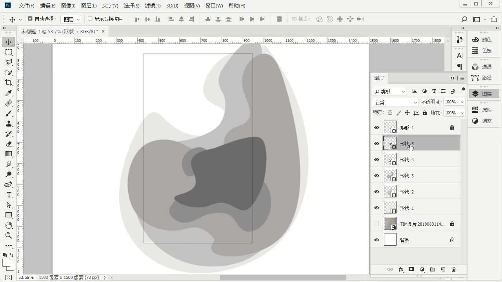502x282 pixels.
Task: Expand the tools panel double arrow
Action: click(x=4, y=28)
